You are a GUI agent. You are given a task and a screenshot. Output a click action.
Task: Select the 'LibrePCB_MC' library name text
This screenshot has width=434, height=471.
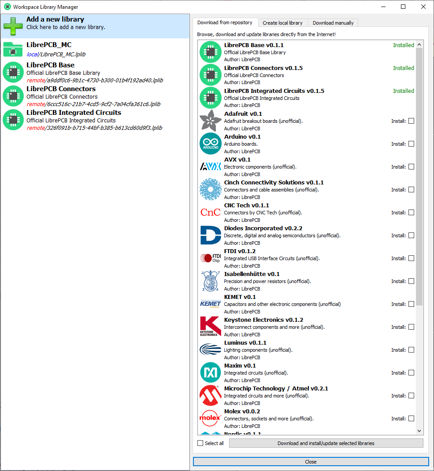pos(49,45)
